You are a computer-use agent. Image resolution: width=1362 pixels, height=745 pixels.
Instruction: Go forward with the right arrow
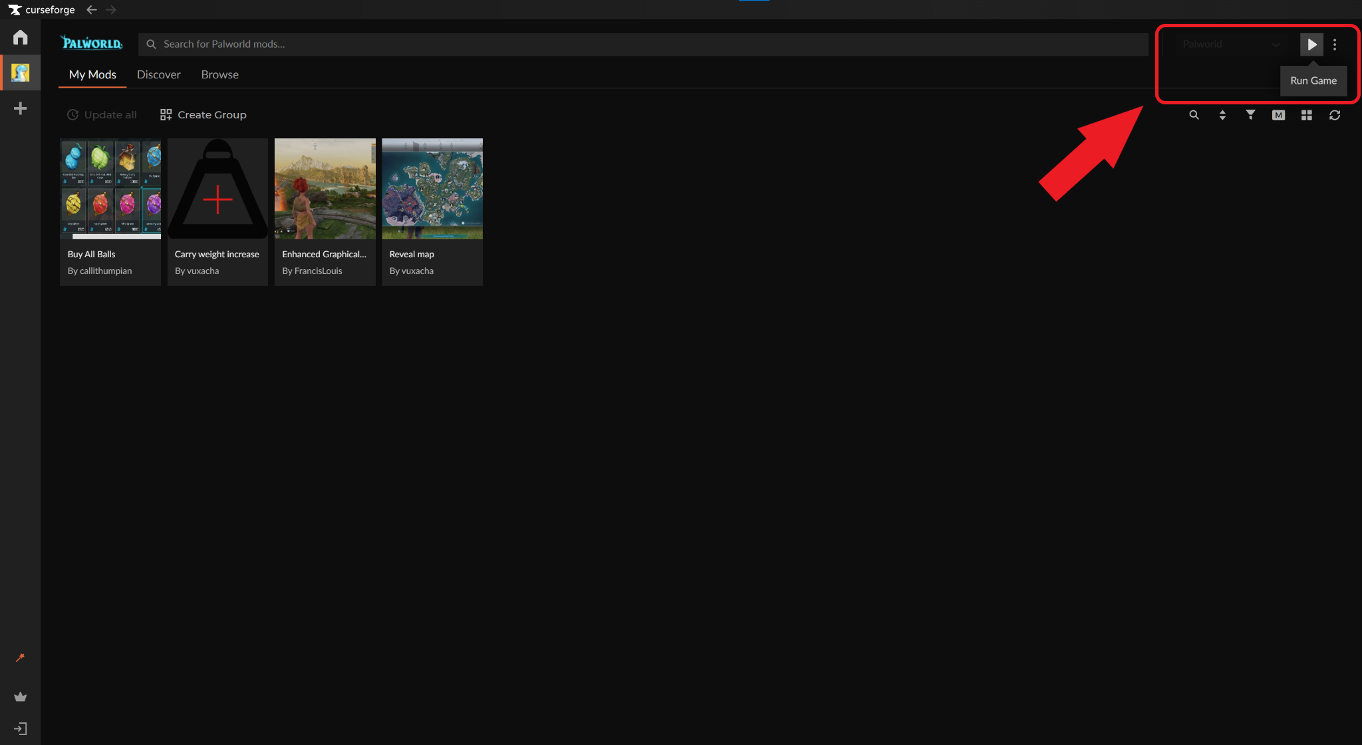(111, 10)
